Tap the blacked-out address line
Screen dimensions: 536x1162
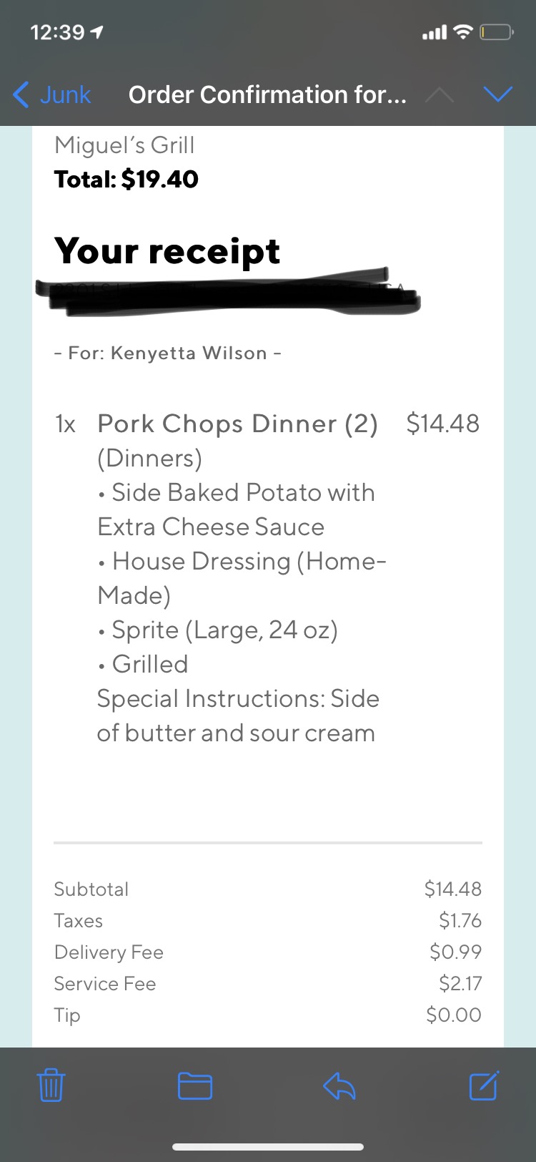point(229,291)
